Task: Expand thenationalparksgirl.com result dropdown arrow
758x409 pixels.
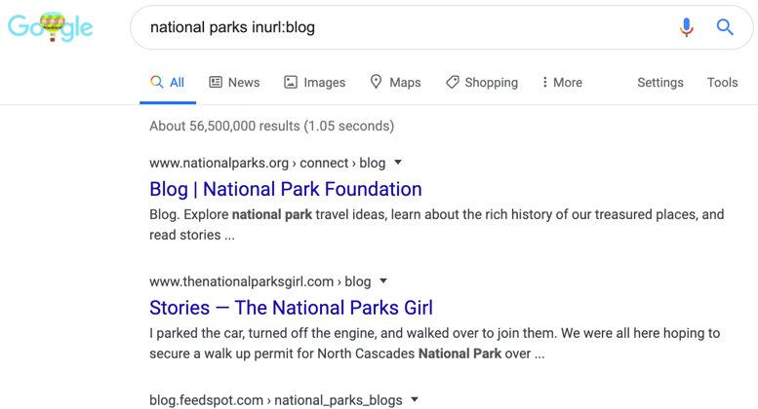Action: pos(383,281)
